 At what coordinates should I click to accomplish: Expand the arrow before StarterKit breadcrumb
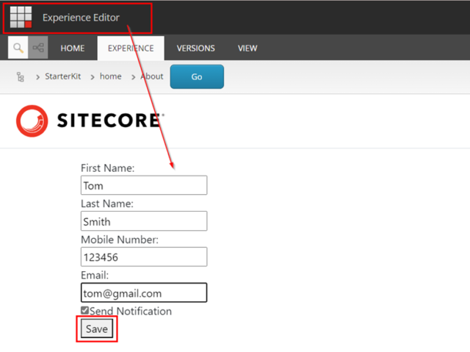coord(37,76)
